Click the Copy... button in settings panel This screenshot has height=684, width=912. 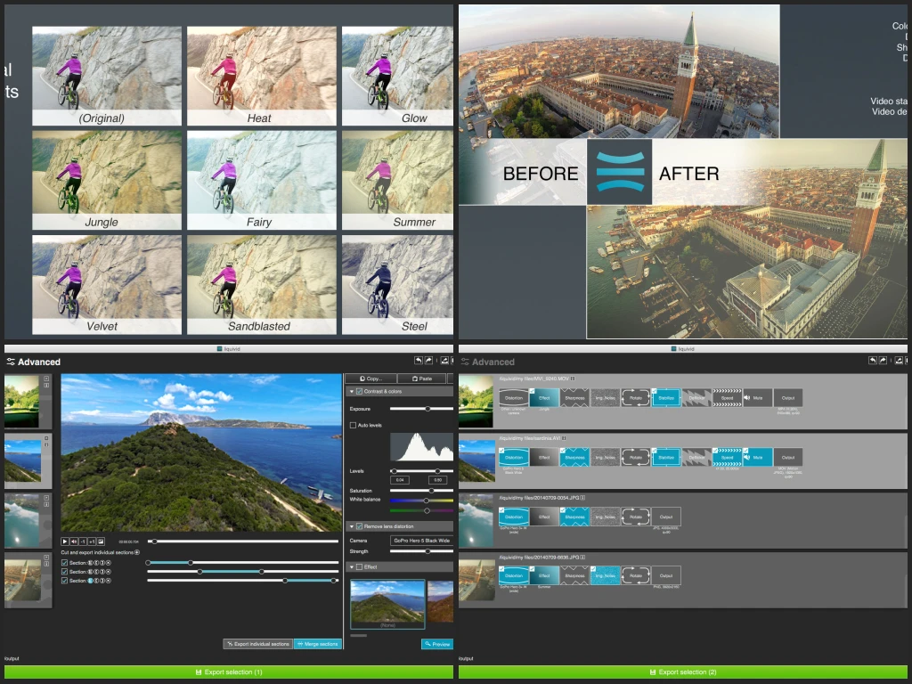[370, 379]
